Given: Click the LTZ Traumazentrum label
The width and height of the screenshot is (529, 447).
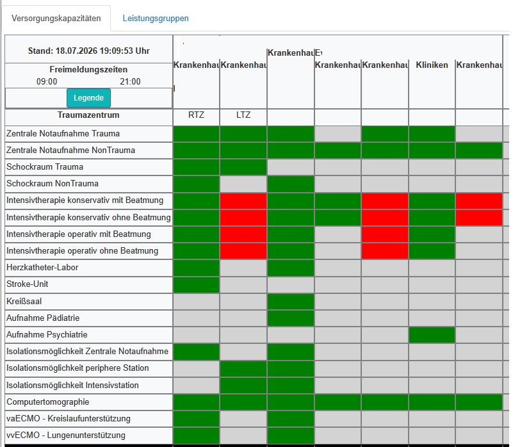Looking at the screenshot, I should [243, 115].
